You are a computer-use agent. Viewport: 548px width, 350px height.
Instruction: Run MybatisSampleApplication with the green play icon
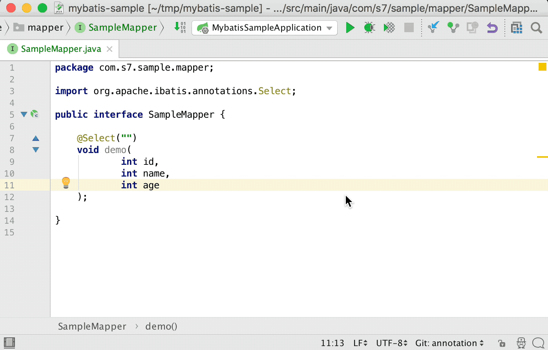click(x=350, y=28)
